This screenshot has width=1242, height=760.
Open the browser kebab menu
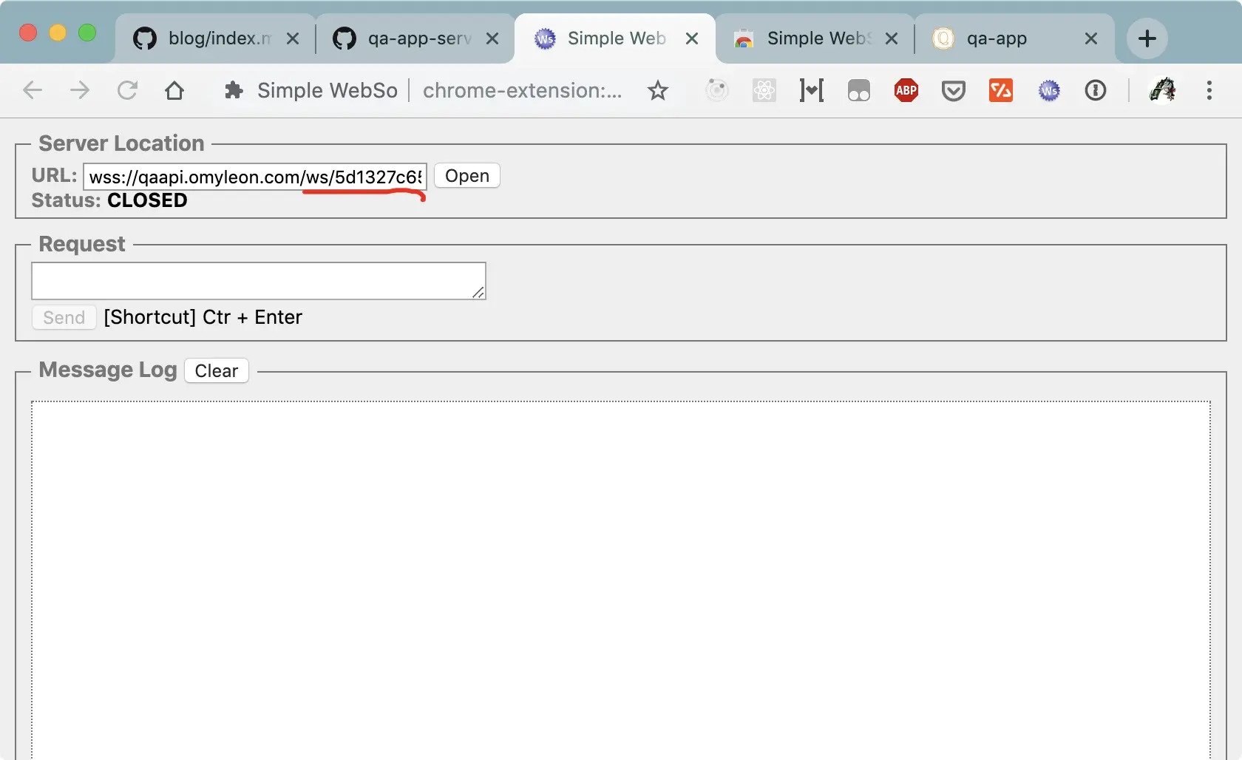tap(1209, 90)
